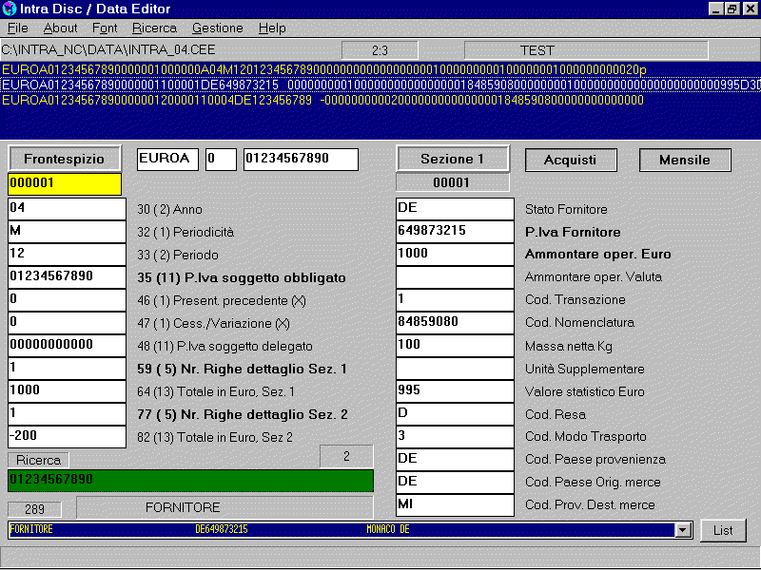
Task: Click the 2:3 position indicator
Action: point(380,50)
